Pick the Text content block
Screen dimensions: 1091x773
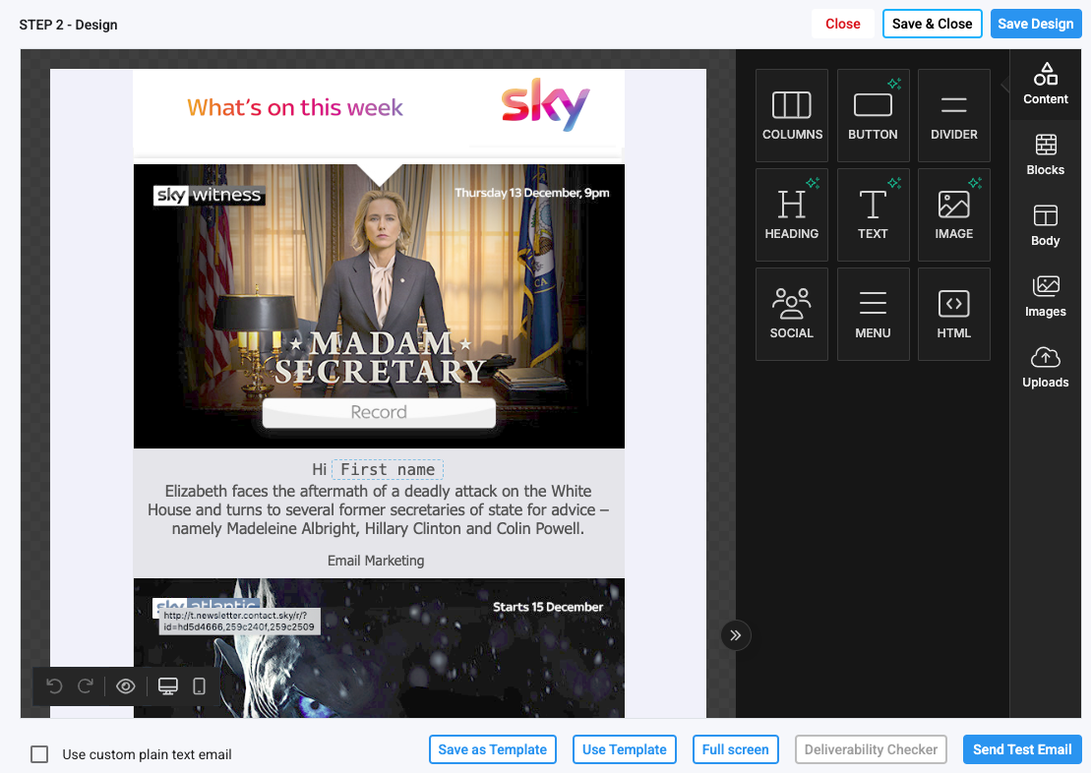(874, 215)
